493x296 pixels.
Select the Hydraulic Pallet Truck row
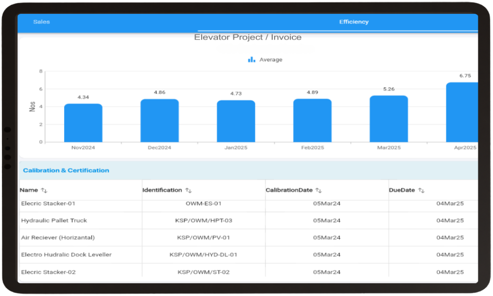(54, 221)
